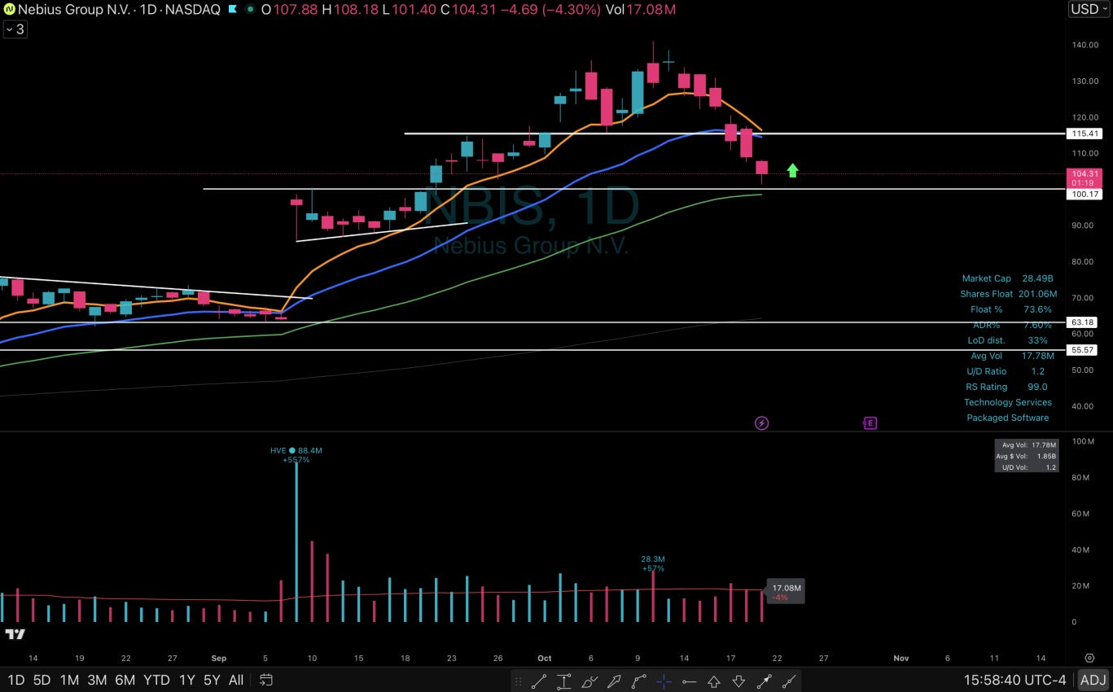Screen dimensions: 1113x692
Task: Select the extended line tool on toolbar end
Action: 789,681
